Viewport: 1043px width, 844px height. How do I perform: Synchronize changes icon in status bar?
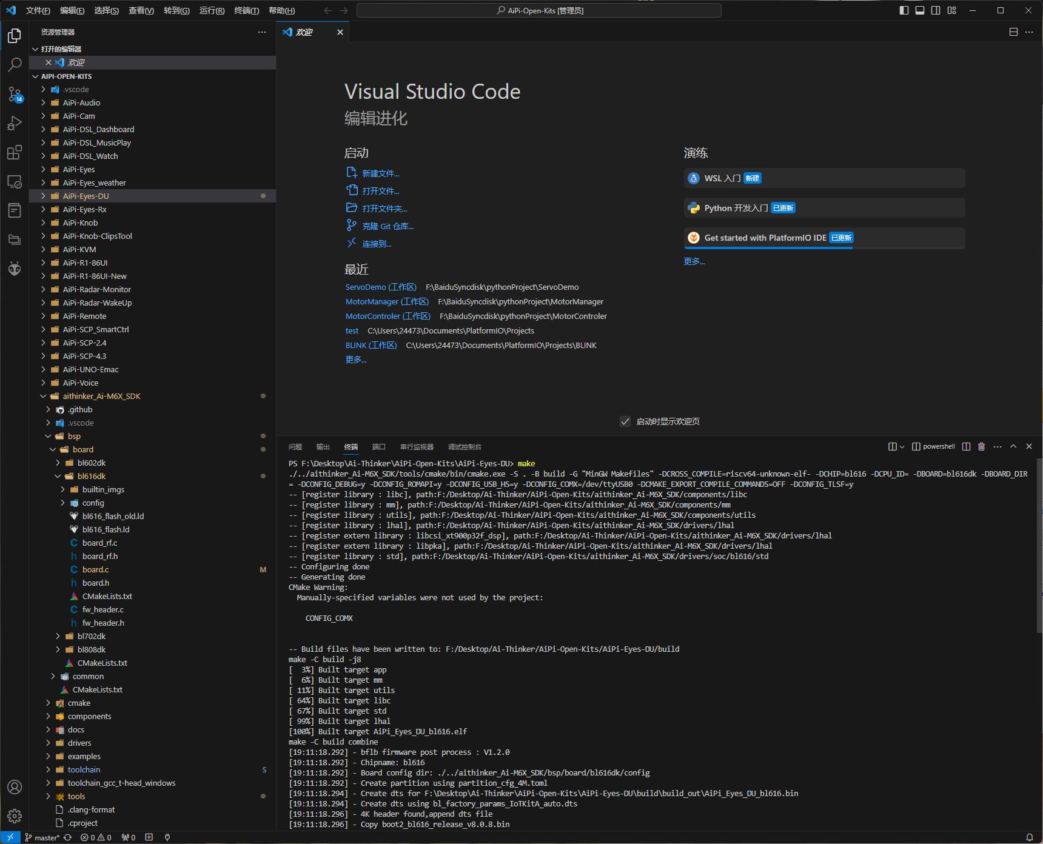pos(68,837)
